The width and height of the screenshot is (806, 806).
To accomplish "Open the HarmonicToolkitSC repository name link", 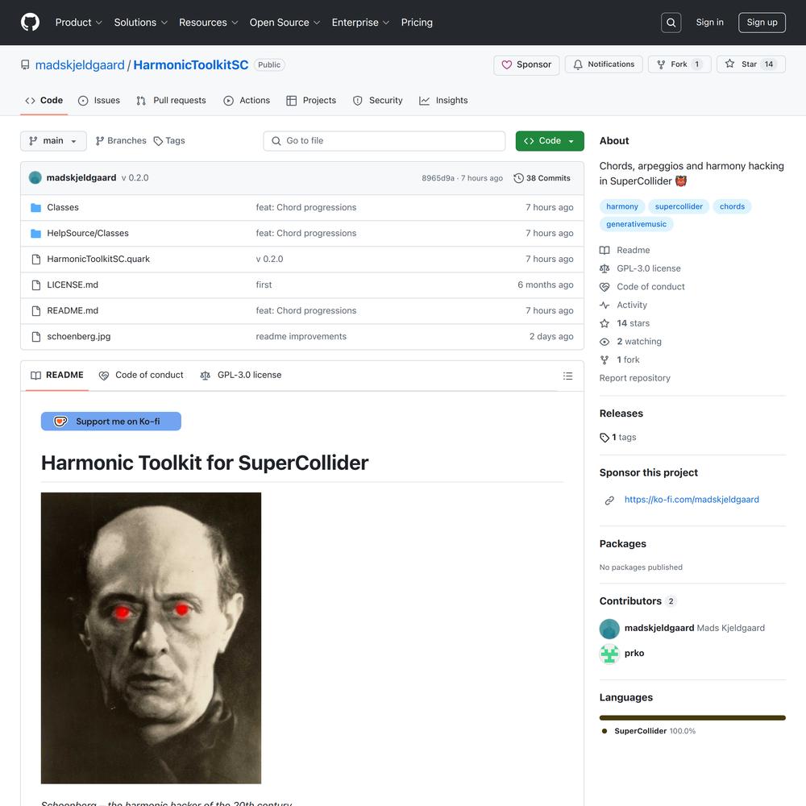I will [x=191, y=64].
